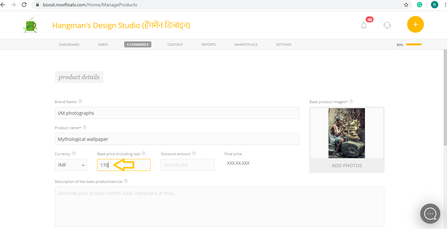Go to the Dashboard tab
Screen dimensions: 447x229
coord(69,44)
